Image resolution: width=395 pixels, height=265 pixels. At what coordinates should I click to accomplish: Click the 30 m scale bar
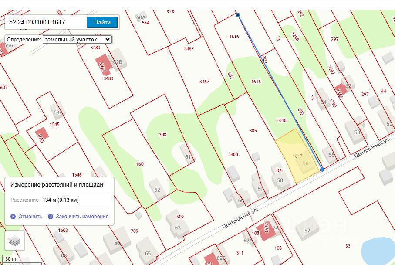[22, 259]
